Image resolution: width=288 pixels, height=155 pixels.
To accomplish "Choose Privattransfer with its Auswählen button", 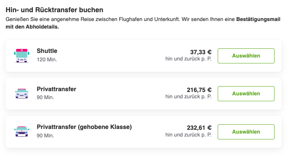I will tap(246, 94).
